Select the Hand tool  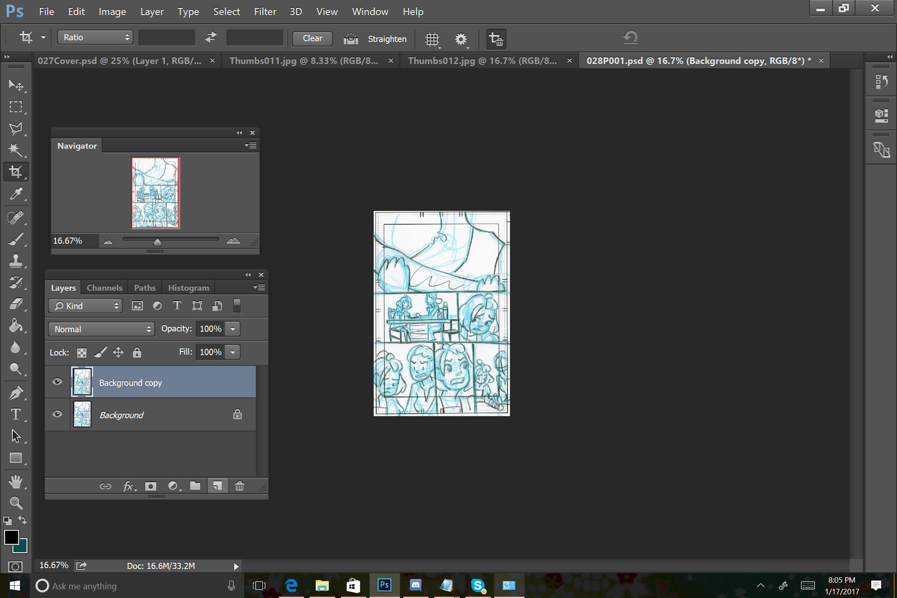point(15,481)
